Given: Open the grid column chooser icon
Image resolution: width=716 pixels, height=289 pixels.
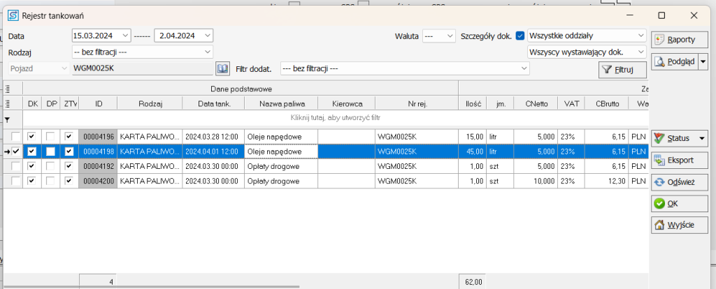Looking at the screenshot, I should 7,88.
